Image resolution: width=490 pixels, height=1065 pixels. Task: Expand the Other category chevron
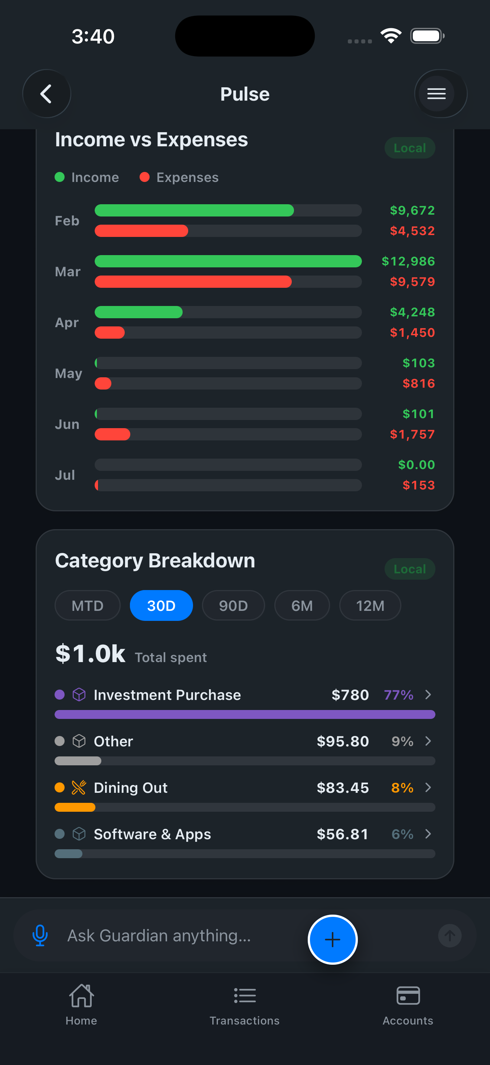click(x=428, y=741)
